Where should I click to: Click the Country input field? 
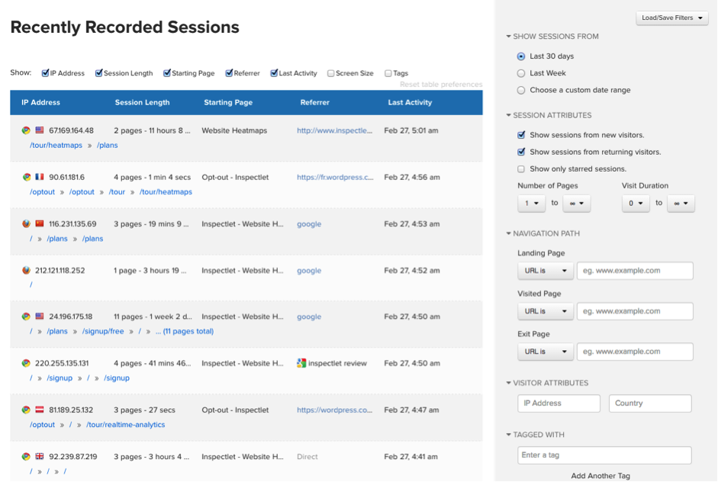(650, 403)
